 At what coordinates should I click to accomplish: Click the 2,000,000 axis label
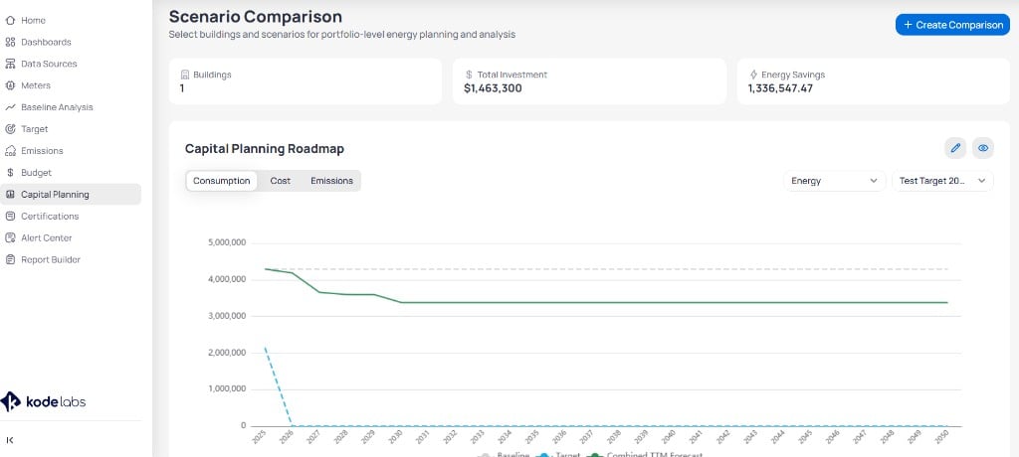227,353
